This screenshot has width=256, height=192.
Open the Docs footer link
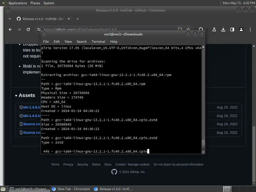[x=108, y=164]
